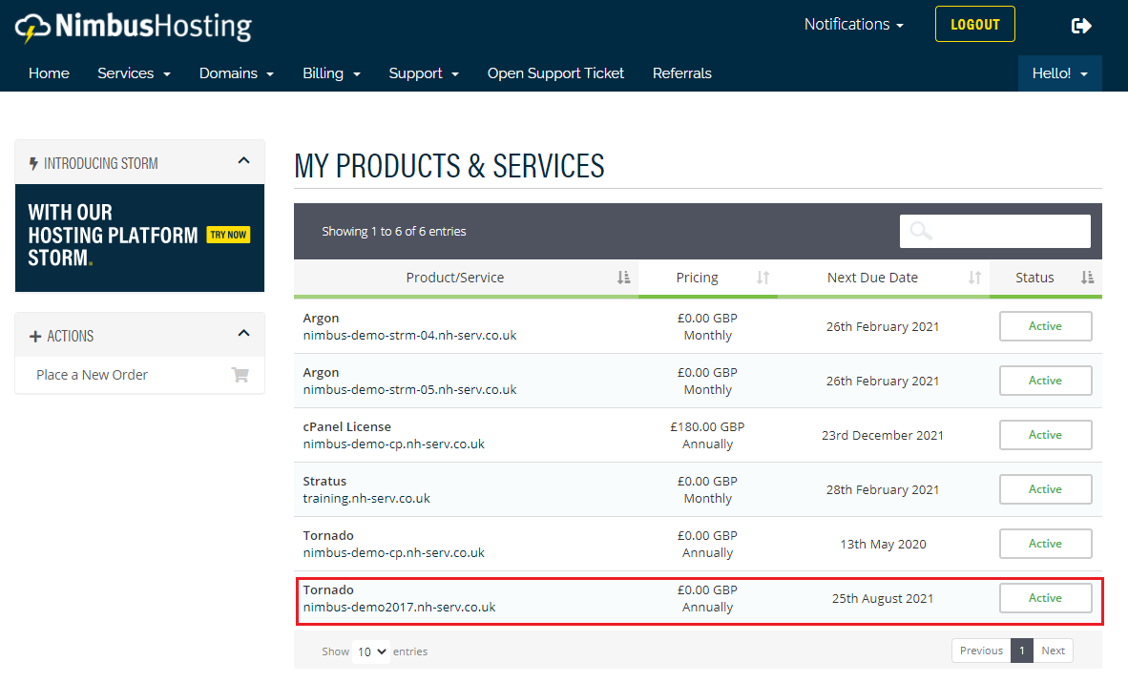Select training.nh-serv.co.uk Stratus entry
The height and width of the screenshot is (682, 1128).
tap(366, 498)
